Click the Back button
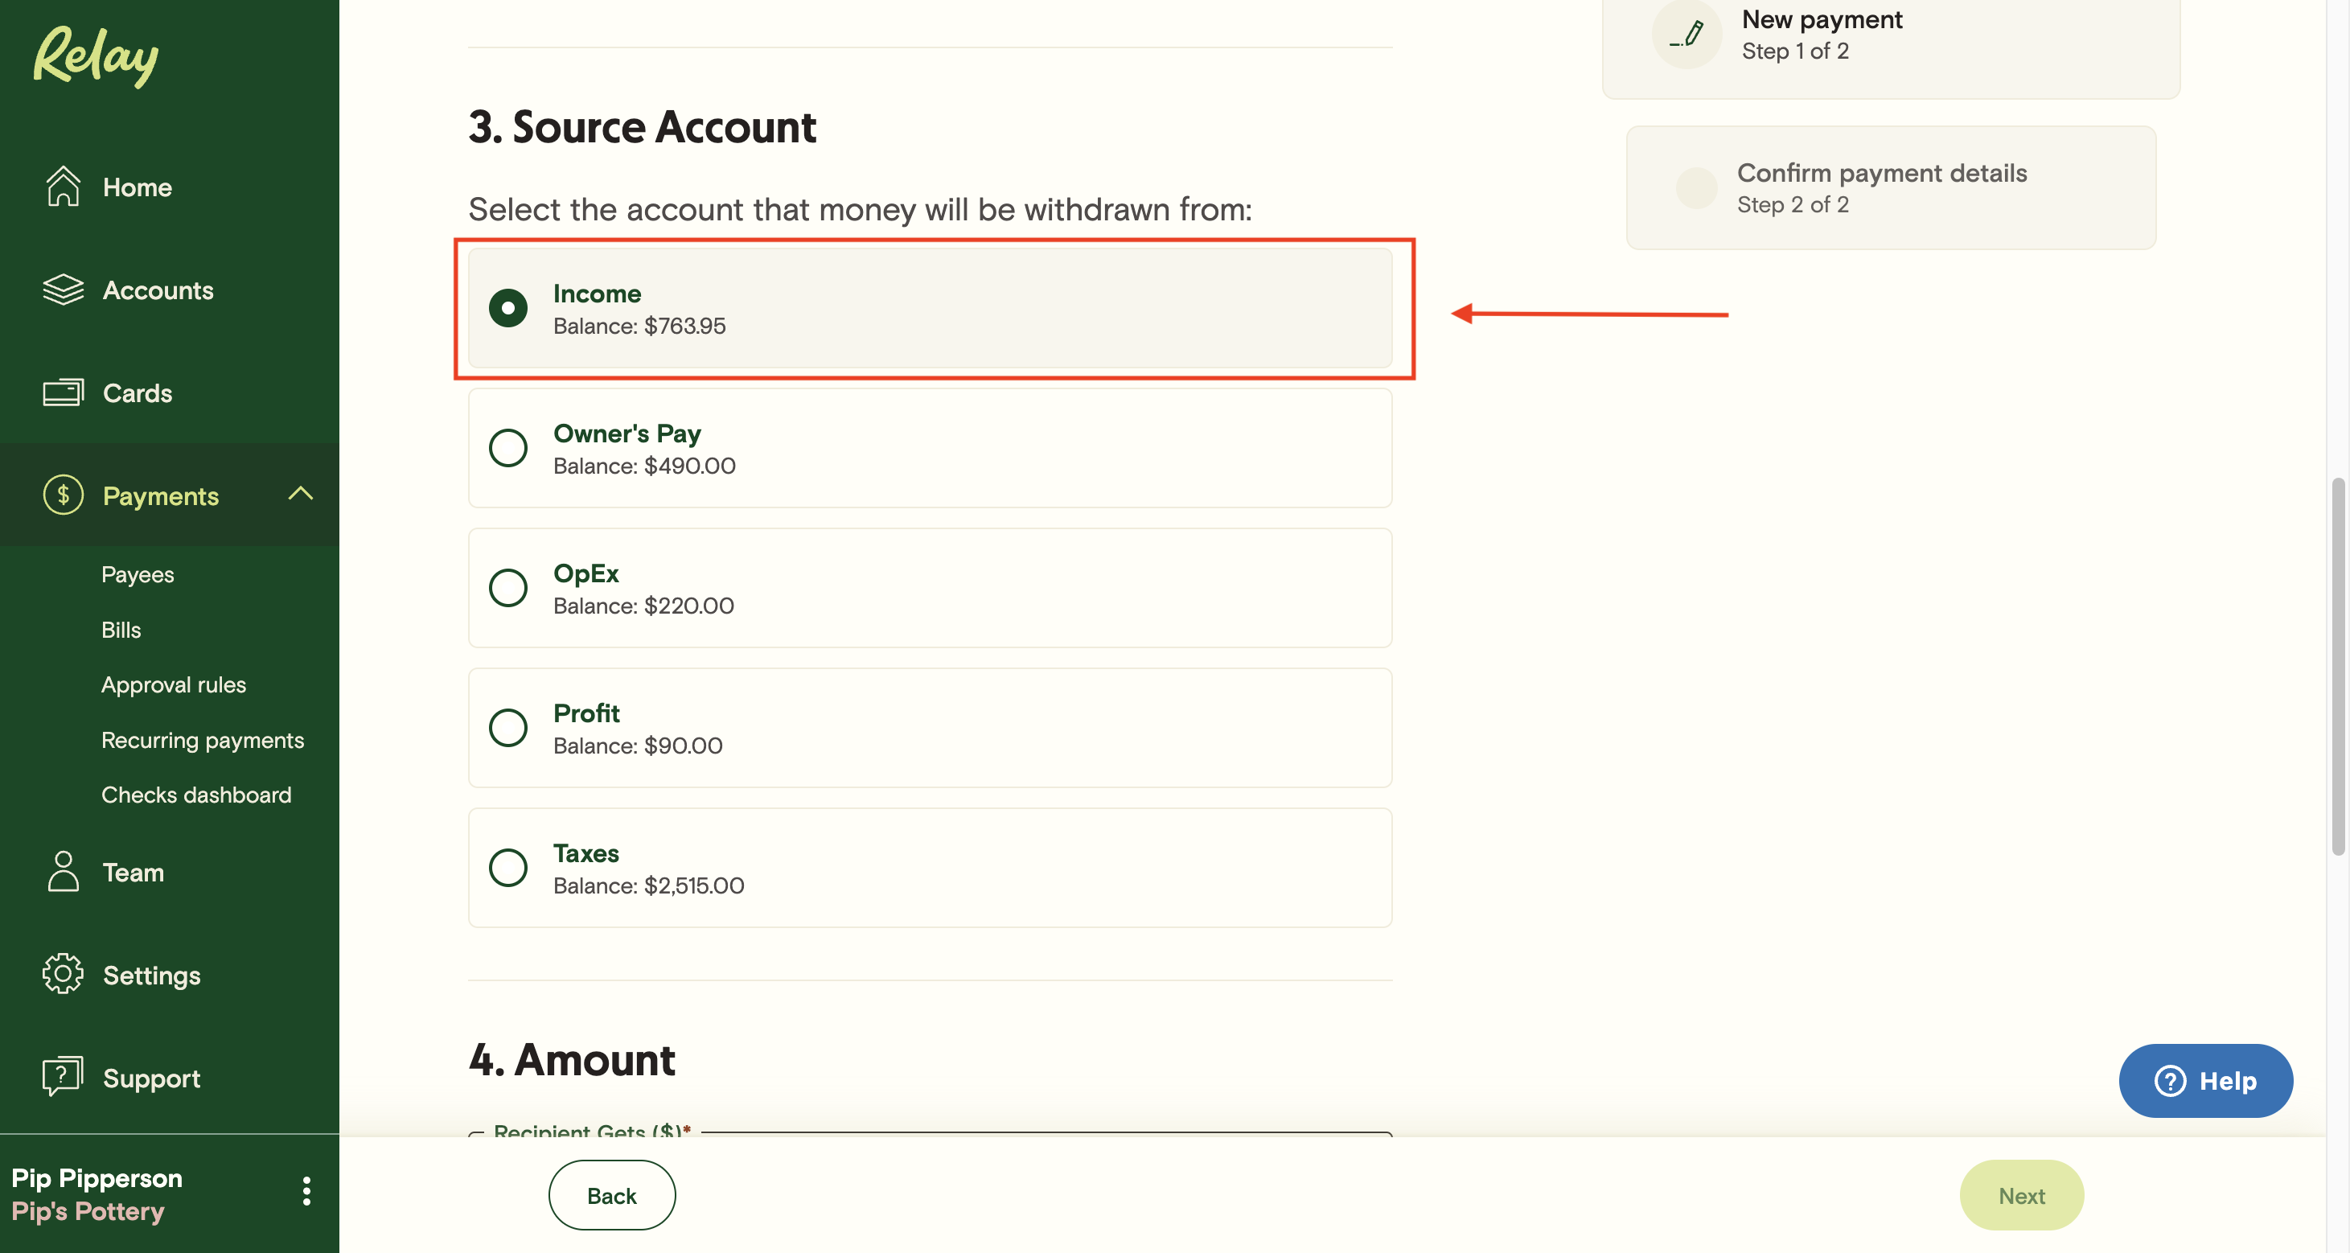The image size is (2350, 1253). [x=611, y=1194]
